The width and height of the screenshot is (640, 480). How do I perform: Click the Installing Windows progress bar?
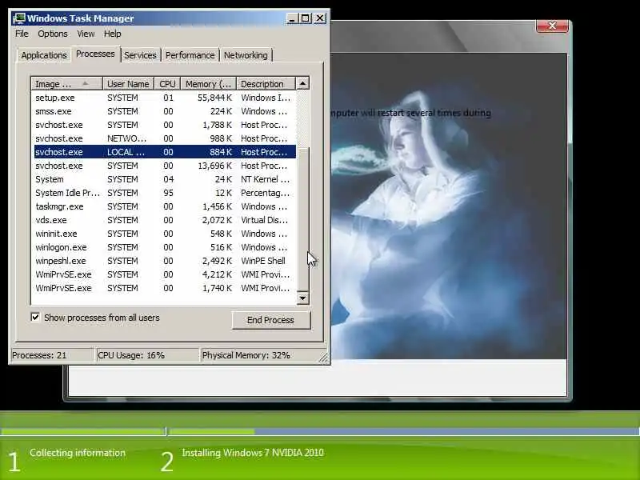(404, 431)
